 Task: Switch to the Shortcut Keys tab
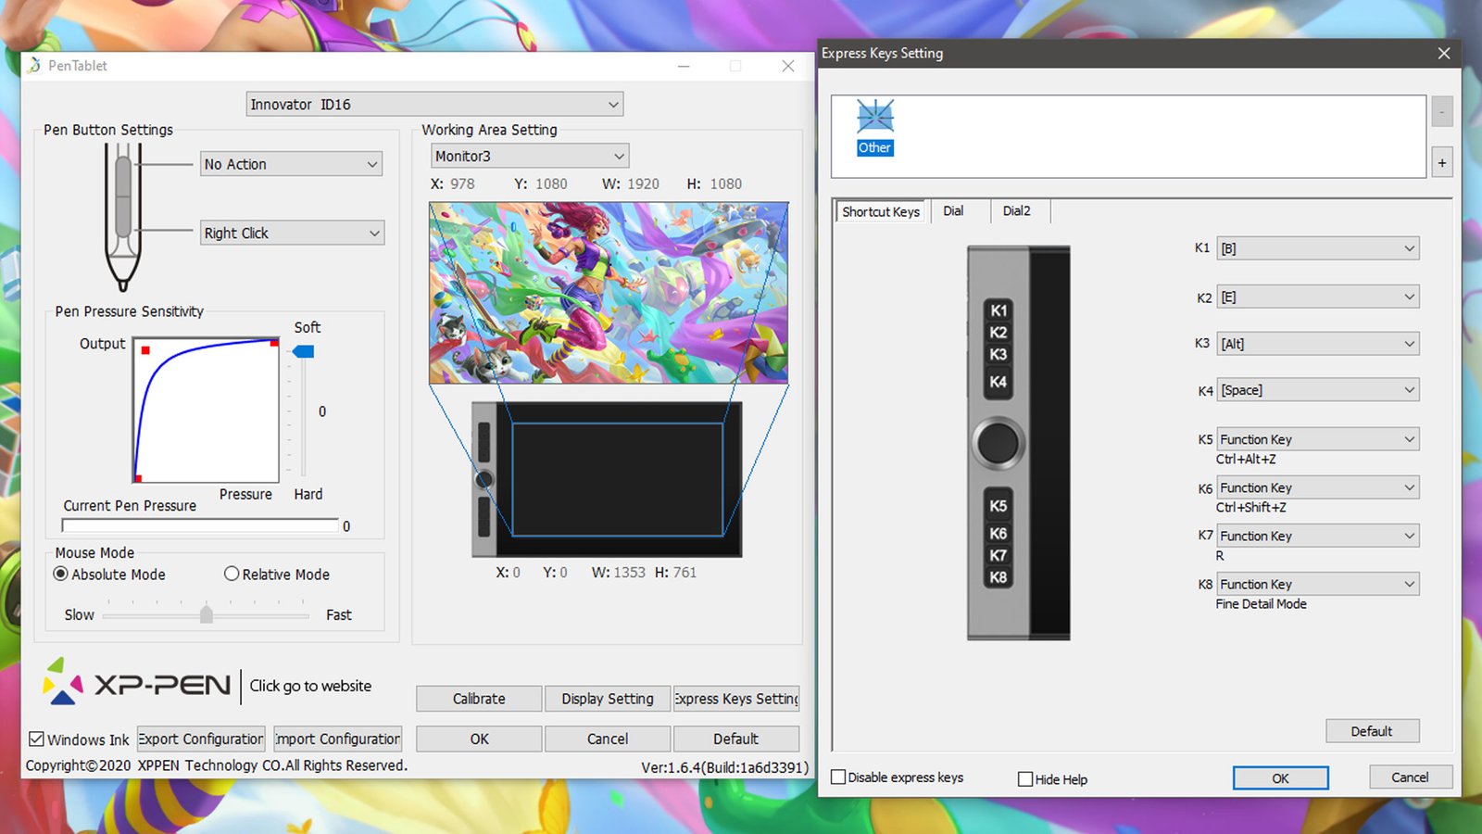click(881, 211)
